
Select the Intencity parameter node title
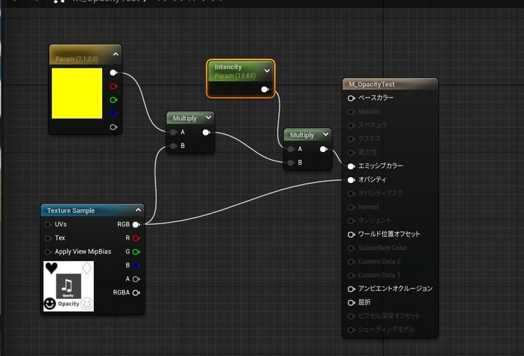click(x=228, y=67)
